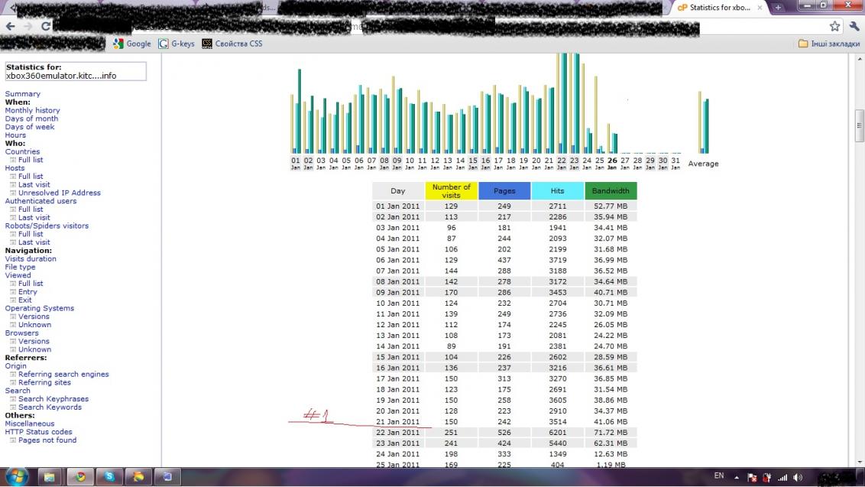Close the Statistics for xbo... tab
Screen dimensions: 865x487
[760, 7]
